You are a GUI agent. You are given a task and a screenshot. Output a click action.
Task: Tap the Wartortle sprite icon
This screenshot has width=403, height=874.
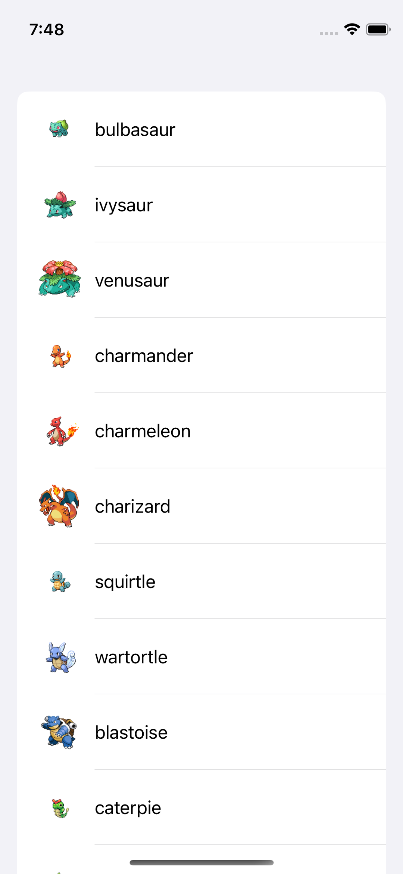pyautogui.click(x=60, y=657)
